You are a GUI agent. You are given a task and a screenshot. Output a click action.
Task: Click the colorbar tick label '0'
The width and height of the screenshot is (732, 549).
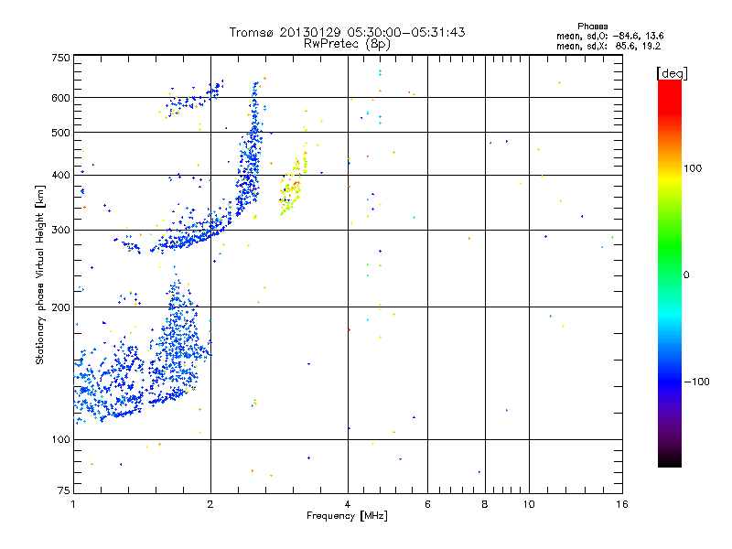click(x=686, y=275)
